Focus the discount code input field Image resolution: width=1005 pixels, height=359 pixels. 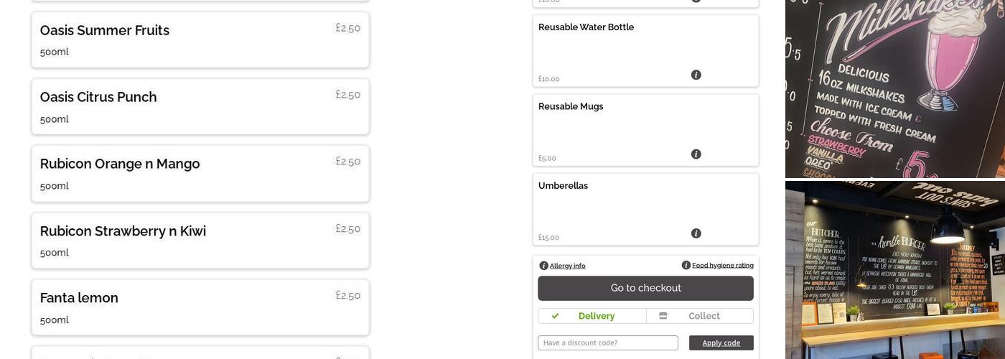[x=607, y=343]
